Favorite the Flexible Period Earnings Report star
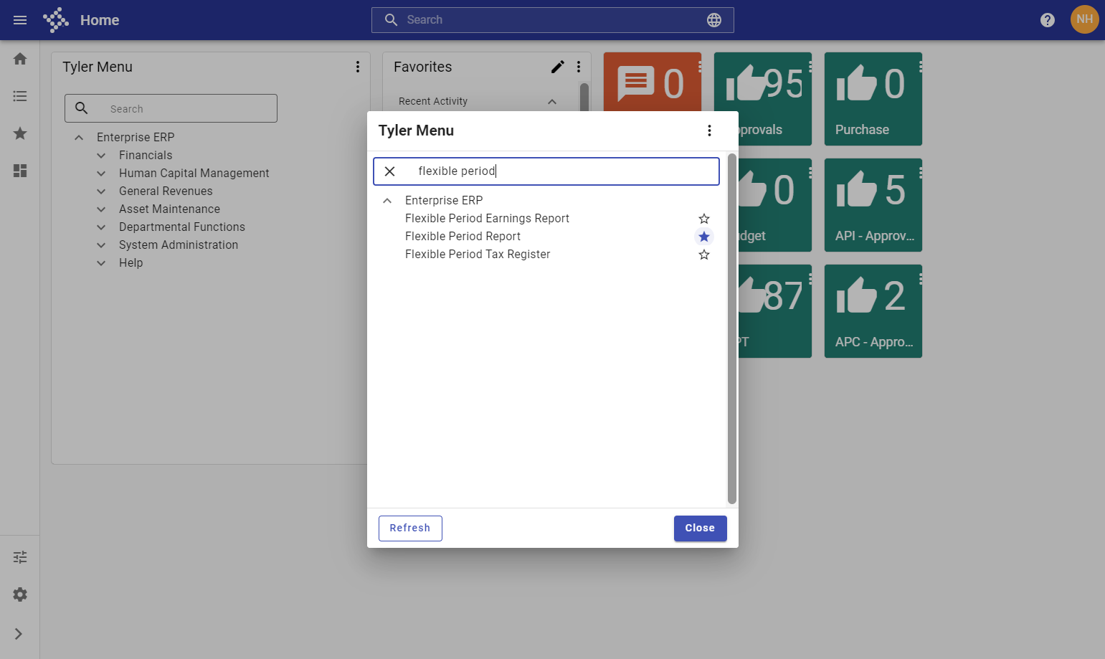This screenshot has width=1105, height=659. [704, 219]
